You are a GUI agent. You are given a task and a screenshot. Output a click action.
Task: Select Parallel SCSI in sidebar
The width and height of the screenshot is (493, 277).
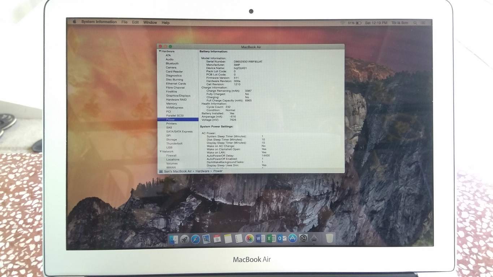(175, 115)
